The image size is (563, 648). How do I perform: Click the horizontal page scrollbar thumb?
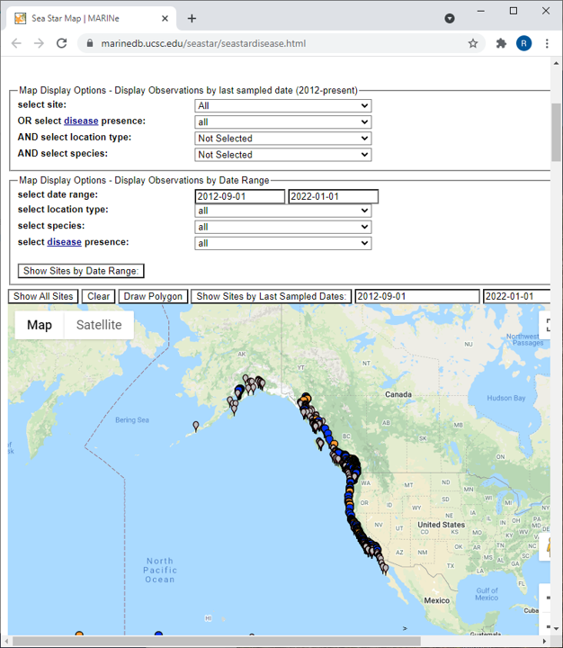[x=217, y=641]
